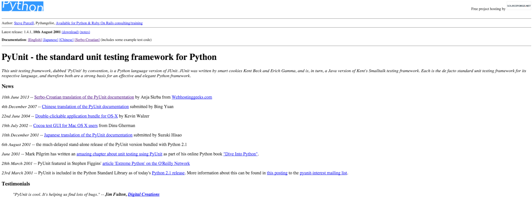Viewport: 532px width, 198px height.
Task: Open Serbo-Croatian translation of PyUnit documentation news link
Action: coord(84,97)
